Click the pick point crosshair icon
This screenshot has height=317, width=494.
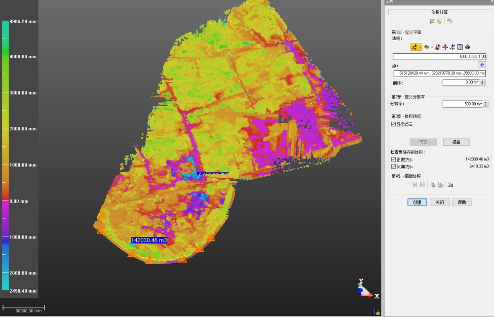tap(482, 65)
